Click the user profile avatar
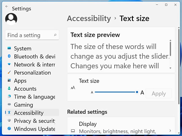The image size is (182, 136). pos(11,19)
